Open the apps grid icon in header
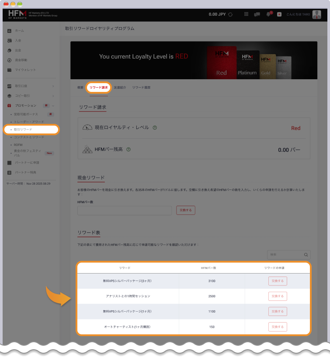The height and width of the screenshot is (358, 330). coord(247,14)
